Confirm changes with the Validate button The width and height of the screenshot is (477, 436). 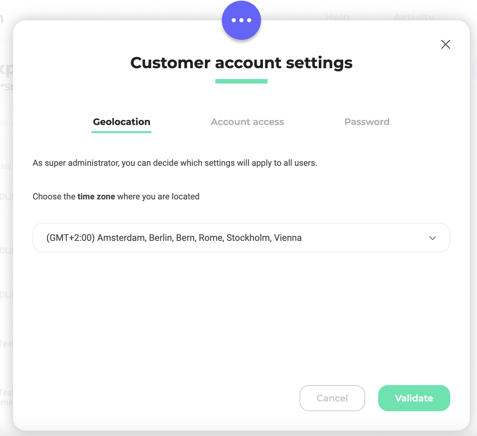tap(414, 398)
